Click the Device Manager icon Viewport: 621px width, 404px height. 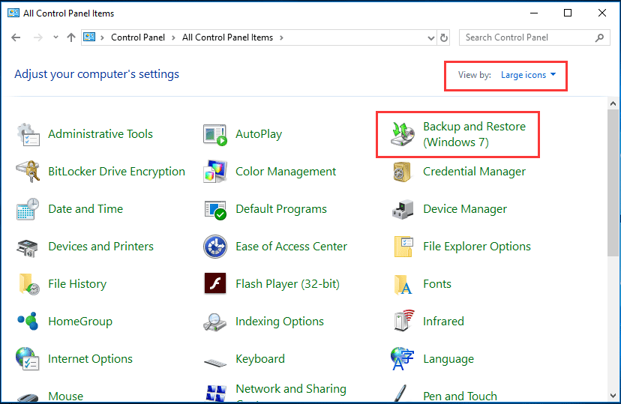(x=403, y=209)
